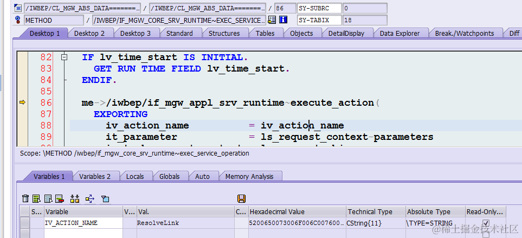Click the METHOD event type field
522x238 pixels.
tap(54, 20)
